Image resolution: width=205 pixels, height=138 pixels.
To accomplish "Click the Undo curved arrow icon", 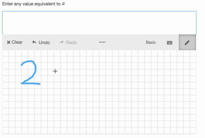I will pos(34,42).
